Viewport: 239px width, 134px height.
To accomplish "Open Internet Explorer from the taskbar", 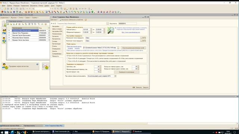I will 12,132.
